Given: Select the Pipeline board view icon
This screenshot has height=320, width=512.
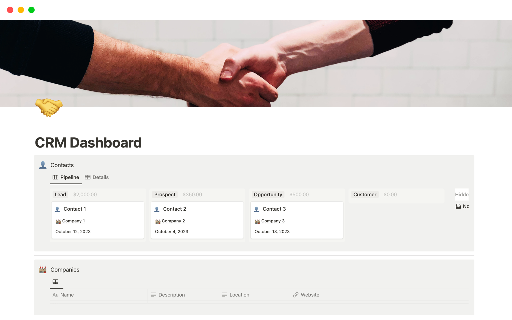Looking at the screenshot, I should tap(56, 177).
